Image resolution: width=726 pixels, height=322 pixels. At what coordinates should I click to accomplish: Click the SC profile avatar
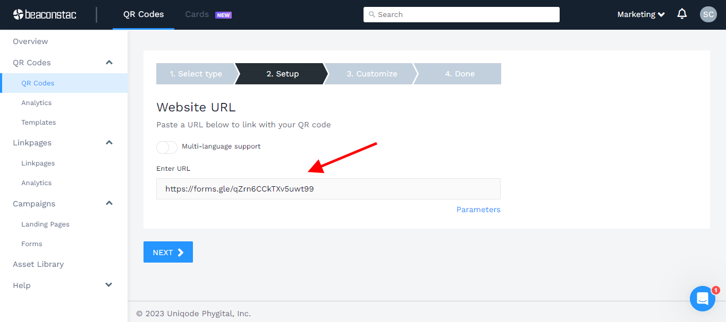coord(708,14)
